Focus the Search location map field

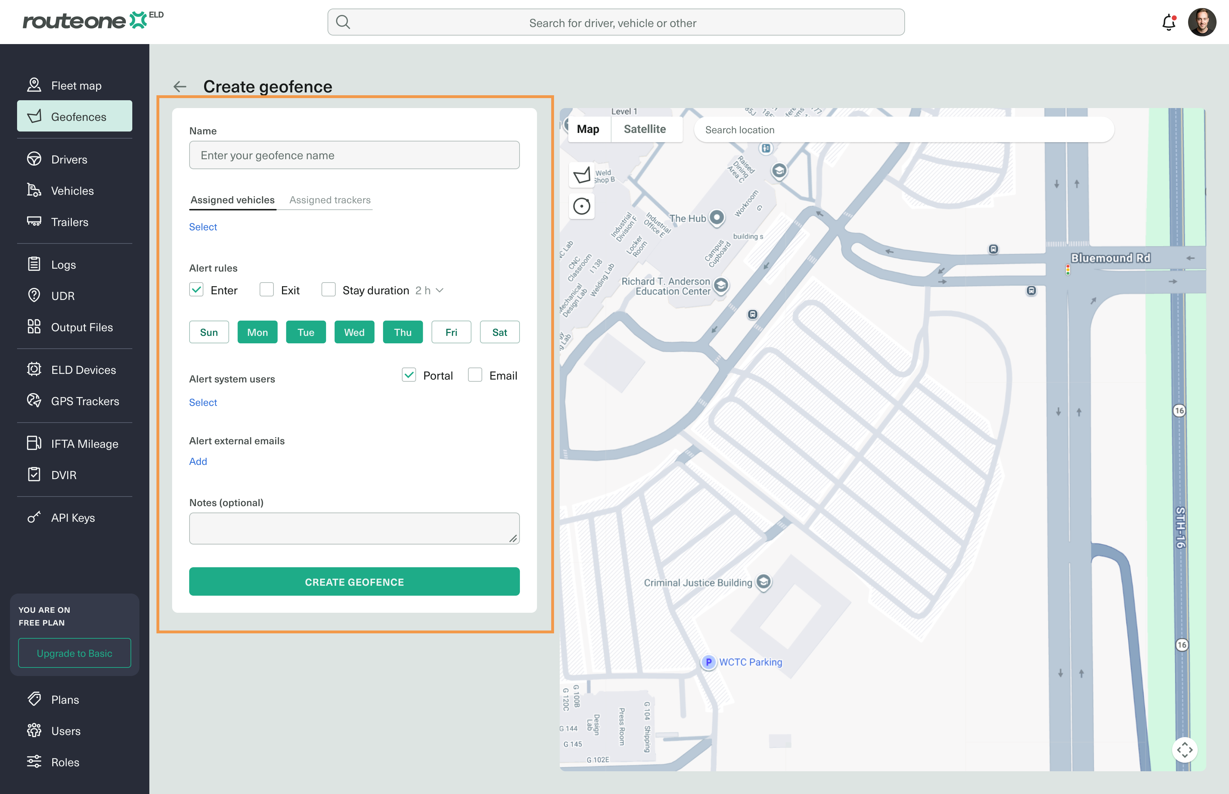[904, 130]
